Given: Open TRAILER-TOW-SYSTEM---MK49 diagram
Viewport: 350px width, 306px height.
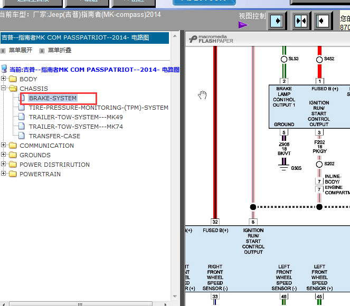Looking at the screenshot, I should click(76, 117).
